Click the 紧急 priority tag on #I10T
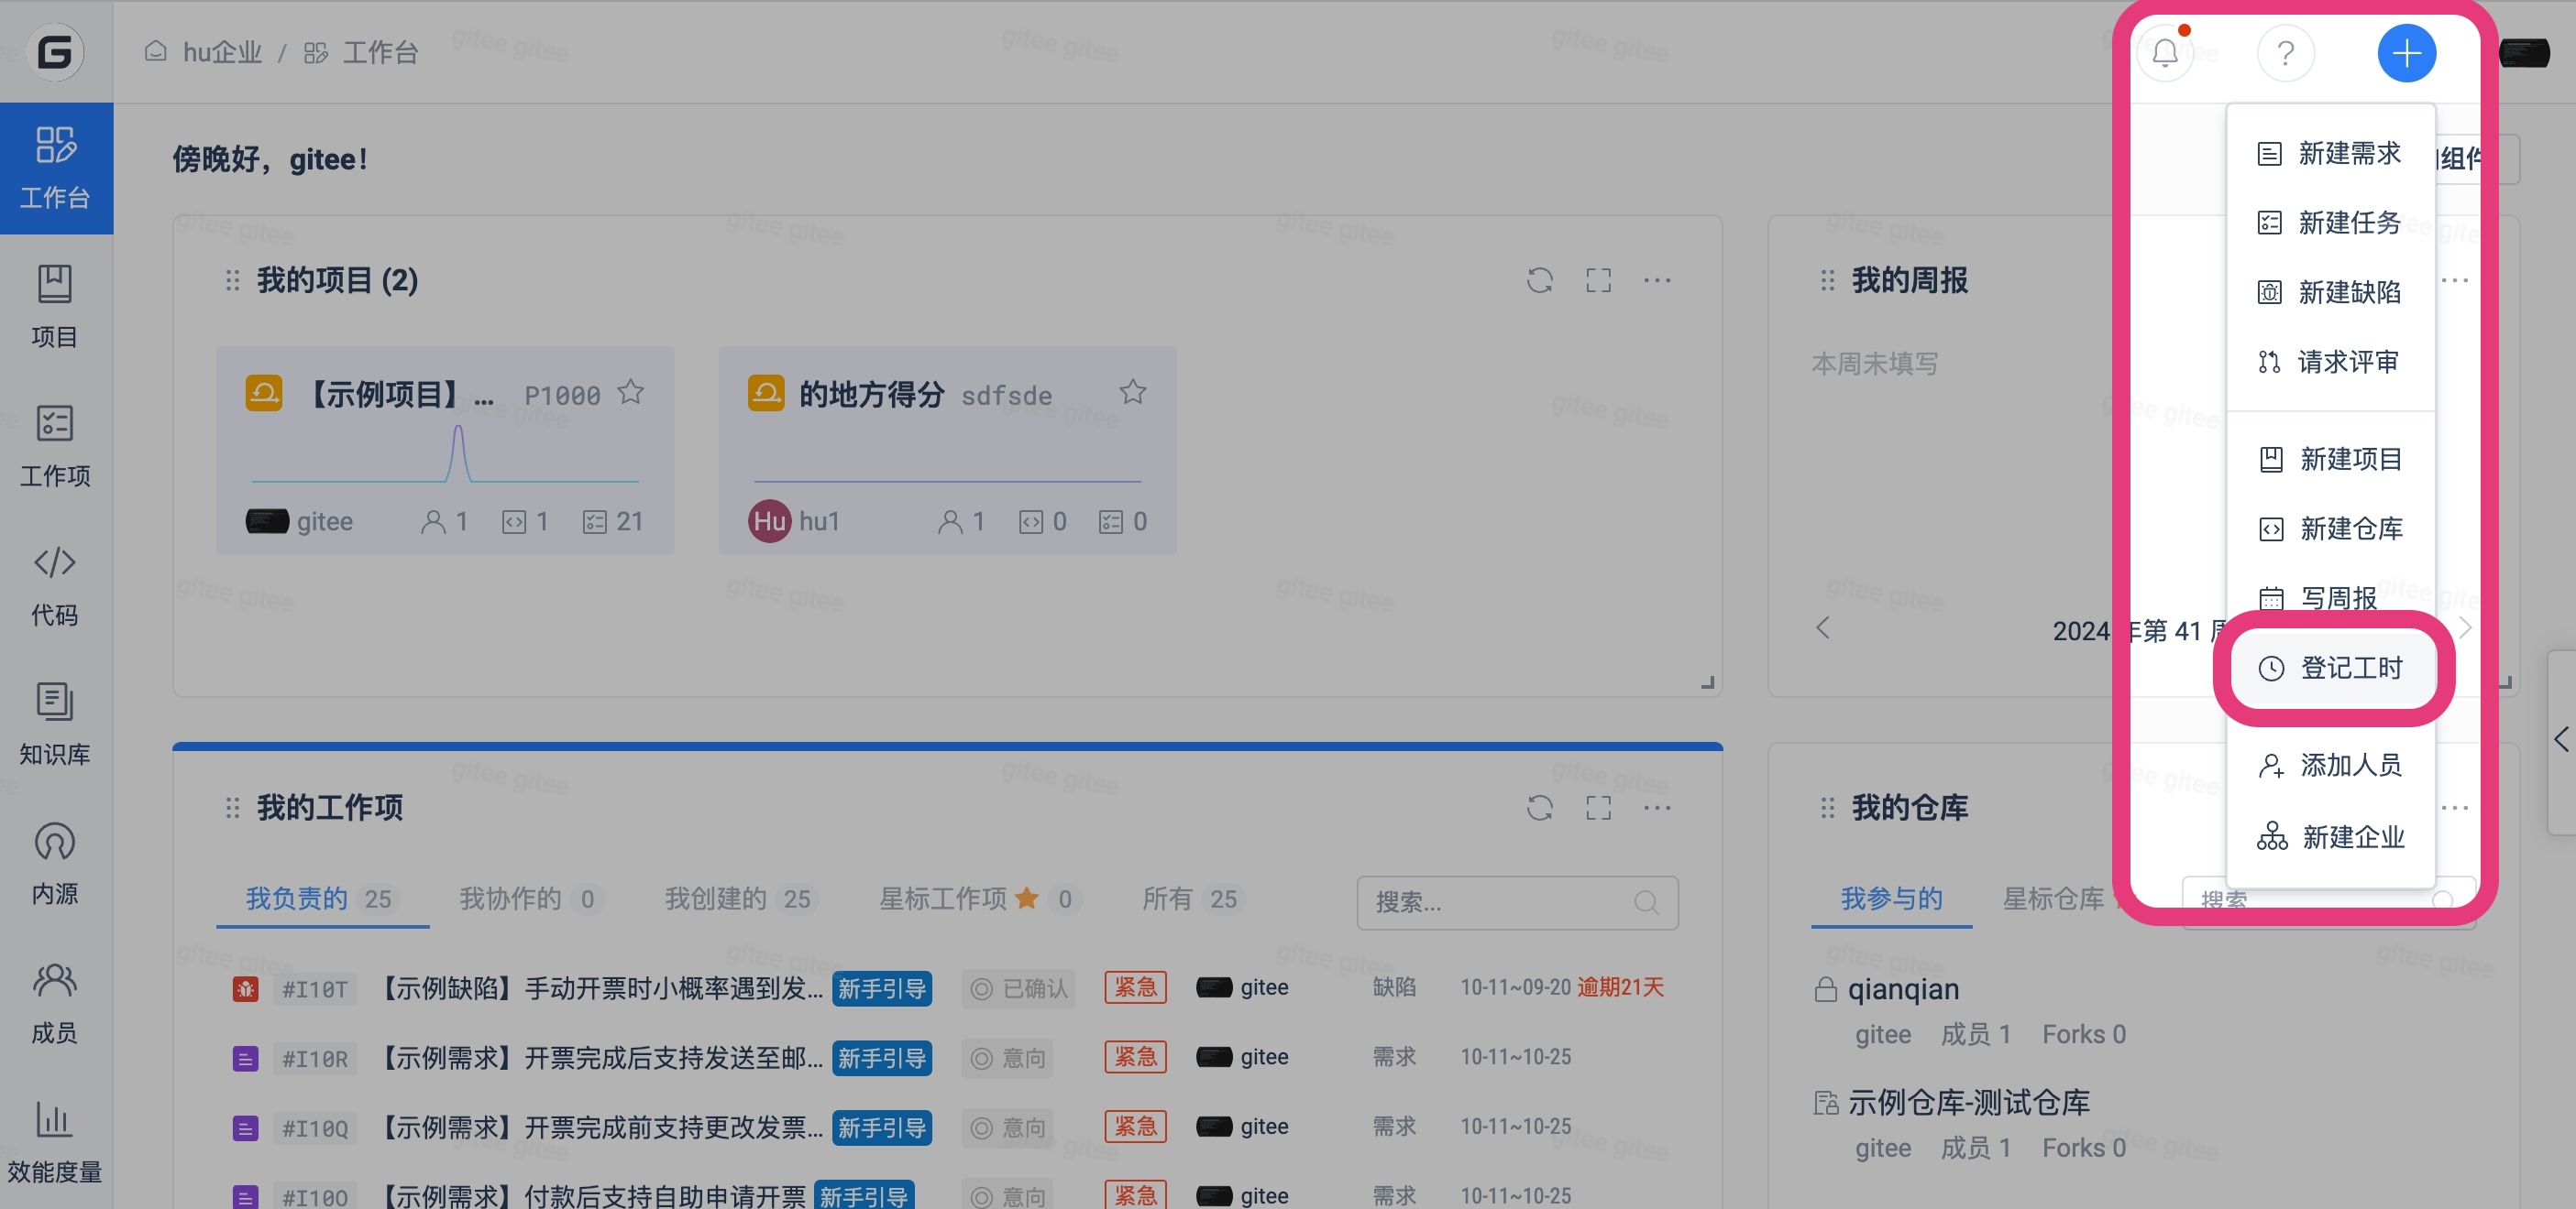The width and height of the screenshot is (2576, 1209). coord(1136,987)
